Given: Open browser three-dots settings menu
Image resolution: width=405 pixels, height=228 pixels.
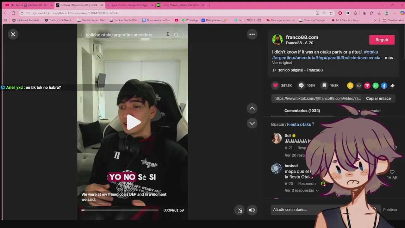Looking at the screenshot, I should (394, 13).
